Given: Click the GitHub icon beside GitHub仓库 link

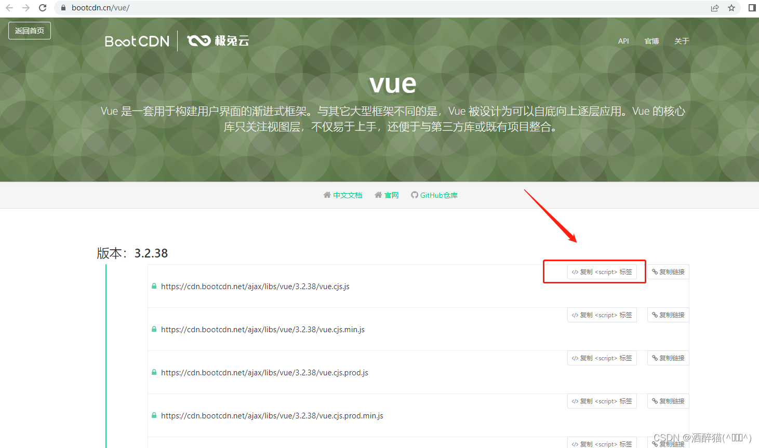Looking at the screenshot, I should (x=414, y=195).
